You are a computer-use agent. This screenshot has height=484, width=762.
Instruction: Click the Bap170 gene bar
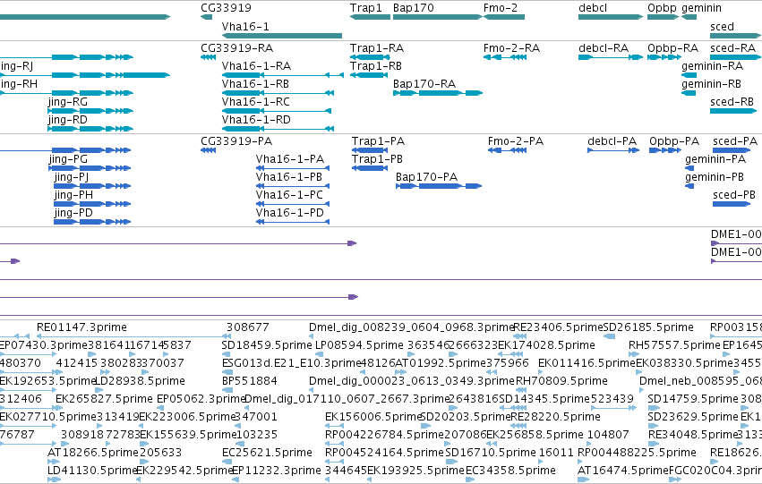coord(437,17)
